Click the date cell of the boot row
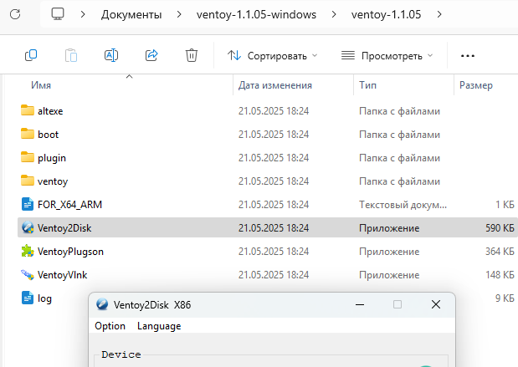The height and width of the screenshot is (367, 518). pyautogui.click(x=274, y=135)
